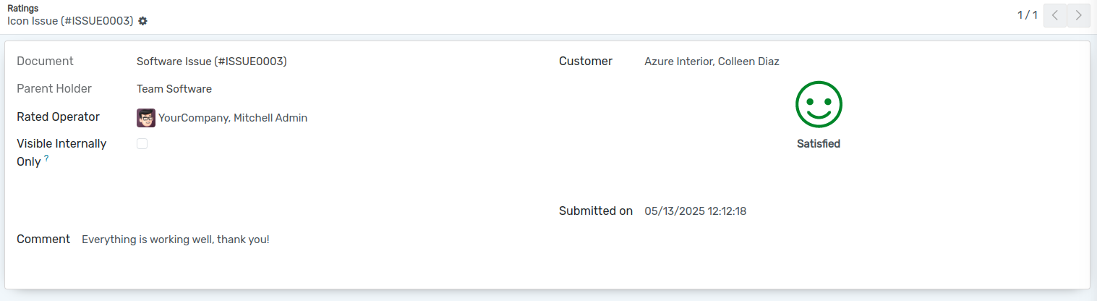Select the submitted date 05/13/2025 12:12:18
This screenshot has width=1097, height=301.
[695, 211]
